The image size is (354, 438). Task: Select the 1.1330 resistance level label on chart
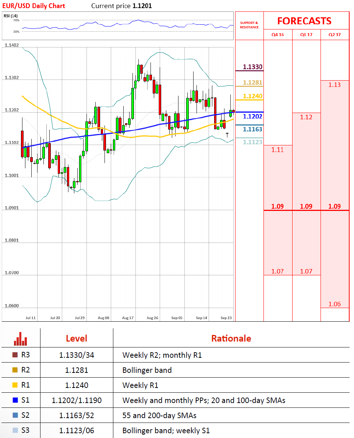coord(252,67)
